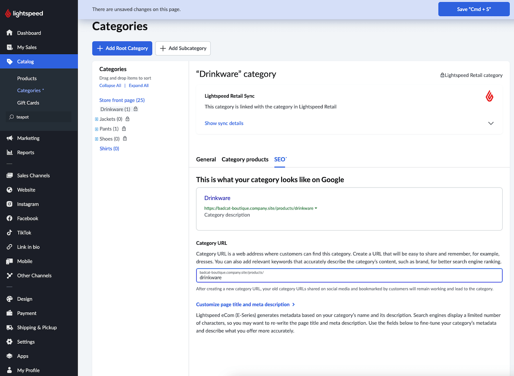This screenshot has width=514, height=376.
Task: Select the Shirts (0) category
Action: pyautogui.click(x=109, y=149)
